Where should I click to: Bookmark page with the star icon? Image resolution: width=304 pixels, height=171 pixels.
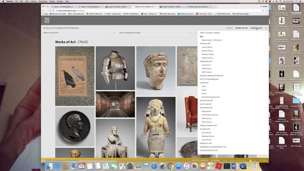click(x=263, y=10)
